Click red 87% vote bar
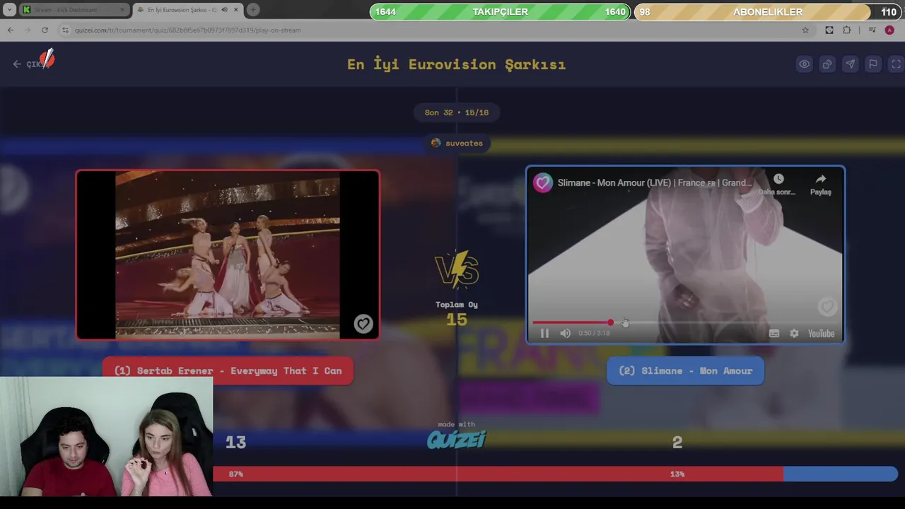 coord(498,474)
